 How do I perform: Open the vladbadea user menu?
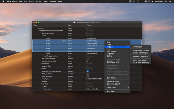(159, 1)
